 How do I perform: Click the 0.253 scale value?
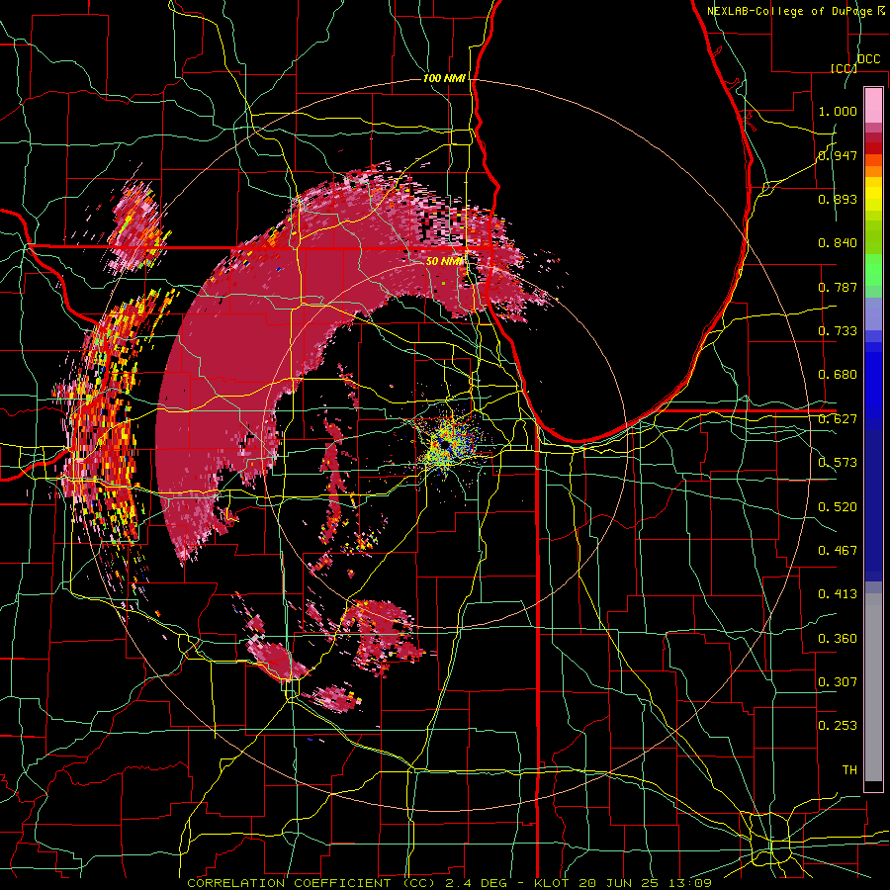pyautogui.click(x=838, y=726)
